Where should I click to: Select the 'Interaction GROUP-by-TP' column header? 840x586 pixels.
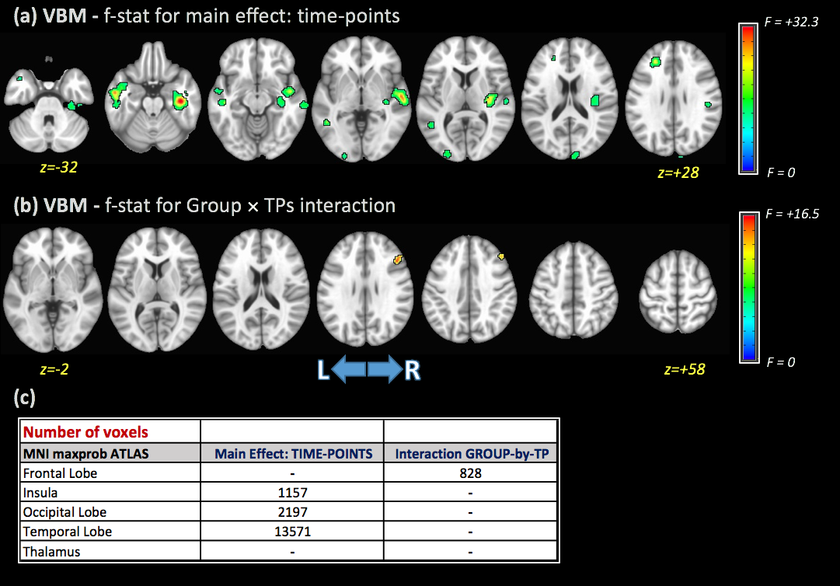[x=471, y=454]
